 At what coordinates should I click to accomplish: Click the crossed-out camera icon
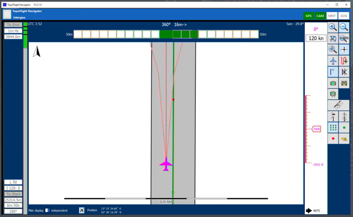(344, 83)
